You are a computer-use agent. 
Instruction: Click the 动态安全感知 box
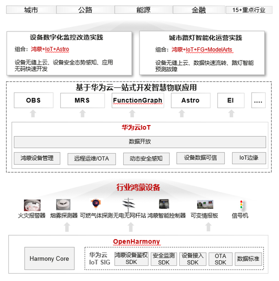pyautogui.click(x=146, y=158)
